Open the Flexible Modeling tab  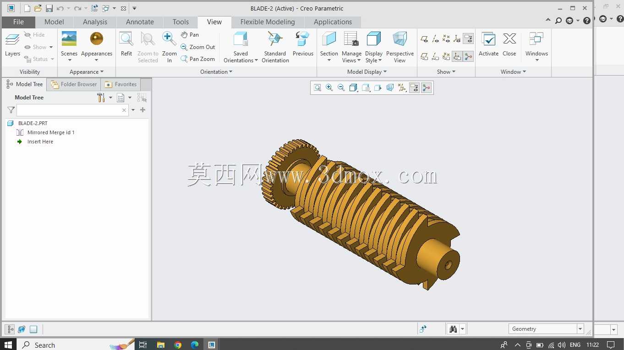coord(268,22)
